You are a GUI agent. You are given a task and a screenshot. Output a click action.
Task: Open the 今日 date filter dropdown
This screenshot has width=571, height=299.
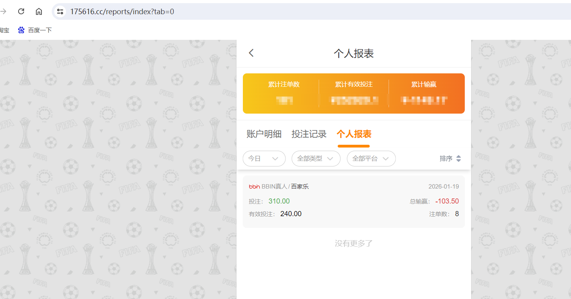click(x=264, y=158)
